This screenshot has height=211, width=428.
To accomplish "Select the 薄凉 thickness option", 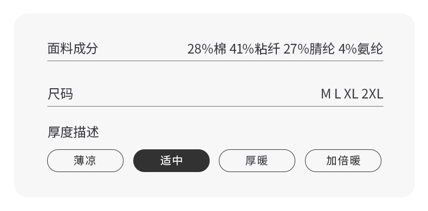I will pyautogui.click(x=85, y=161).
